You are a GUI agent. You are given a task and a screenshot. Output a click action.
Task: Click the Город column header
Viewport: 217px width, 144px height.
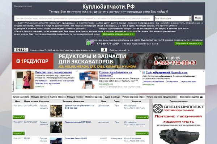[116, 101]
